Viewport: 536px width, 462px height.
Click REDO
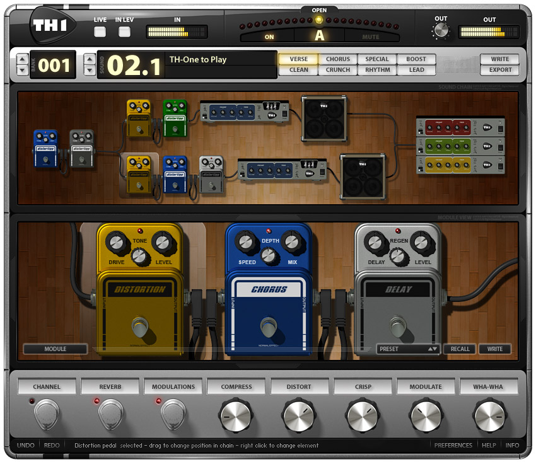coord(52,445)
